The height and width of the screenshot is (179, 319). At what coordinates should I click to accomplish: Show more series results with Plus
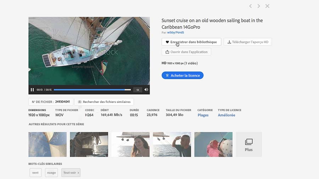249,144
